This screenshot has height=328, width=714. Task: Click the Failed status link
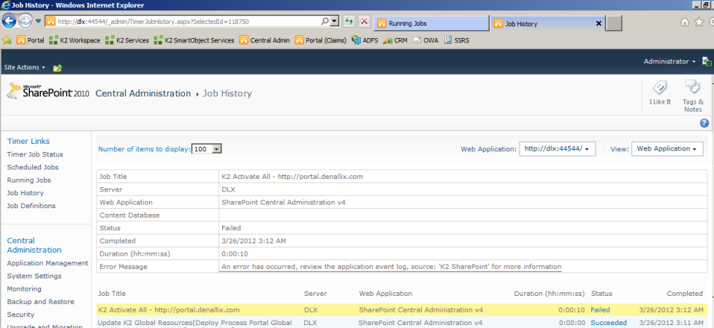coord(600,310)
